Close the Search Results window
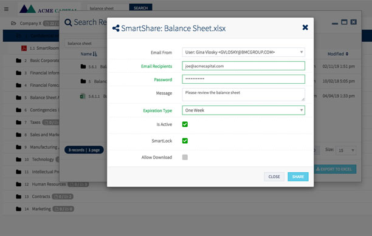The image size is (372, 236). point(354,22)
